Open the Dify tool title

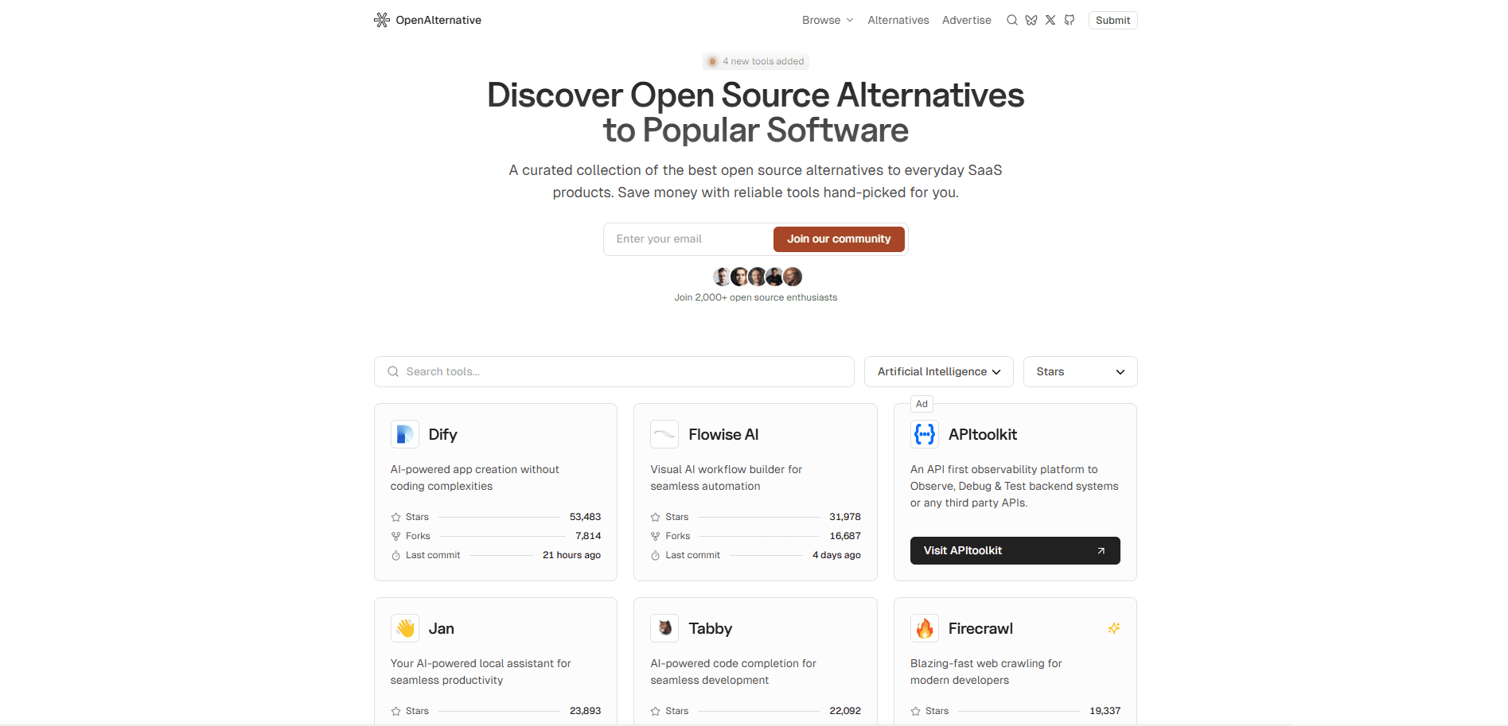pyautogui.click(x=443, y=434)
